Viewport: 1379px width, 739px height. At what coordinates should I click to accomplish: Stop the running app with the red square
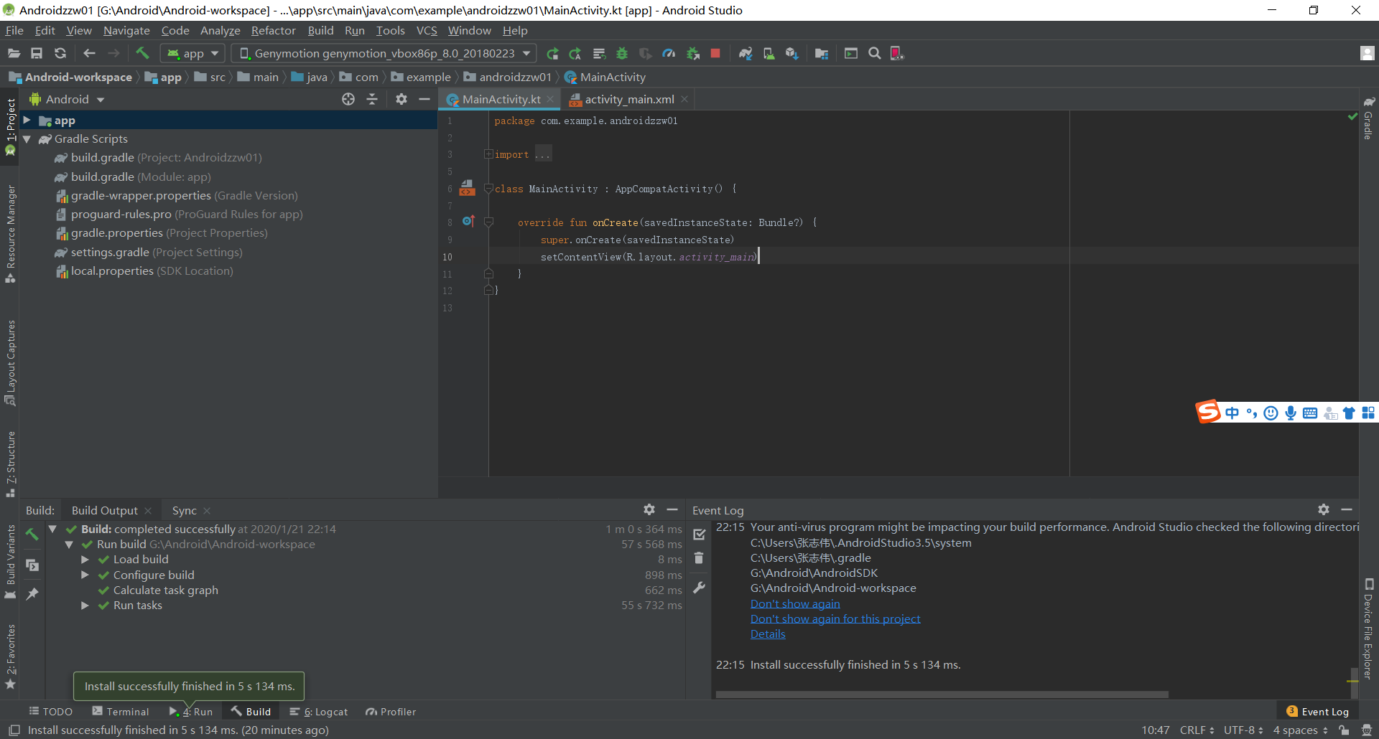coord(715,53)
